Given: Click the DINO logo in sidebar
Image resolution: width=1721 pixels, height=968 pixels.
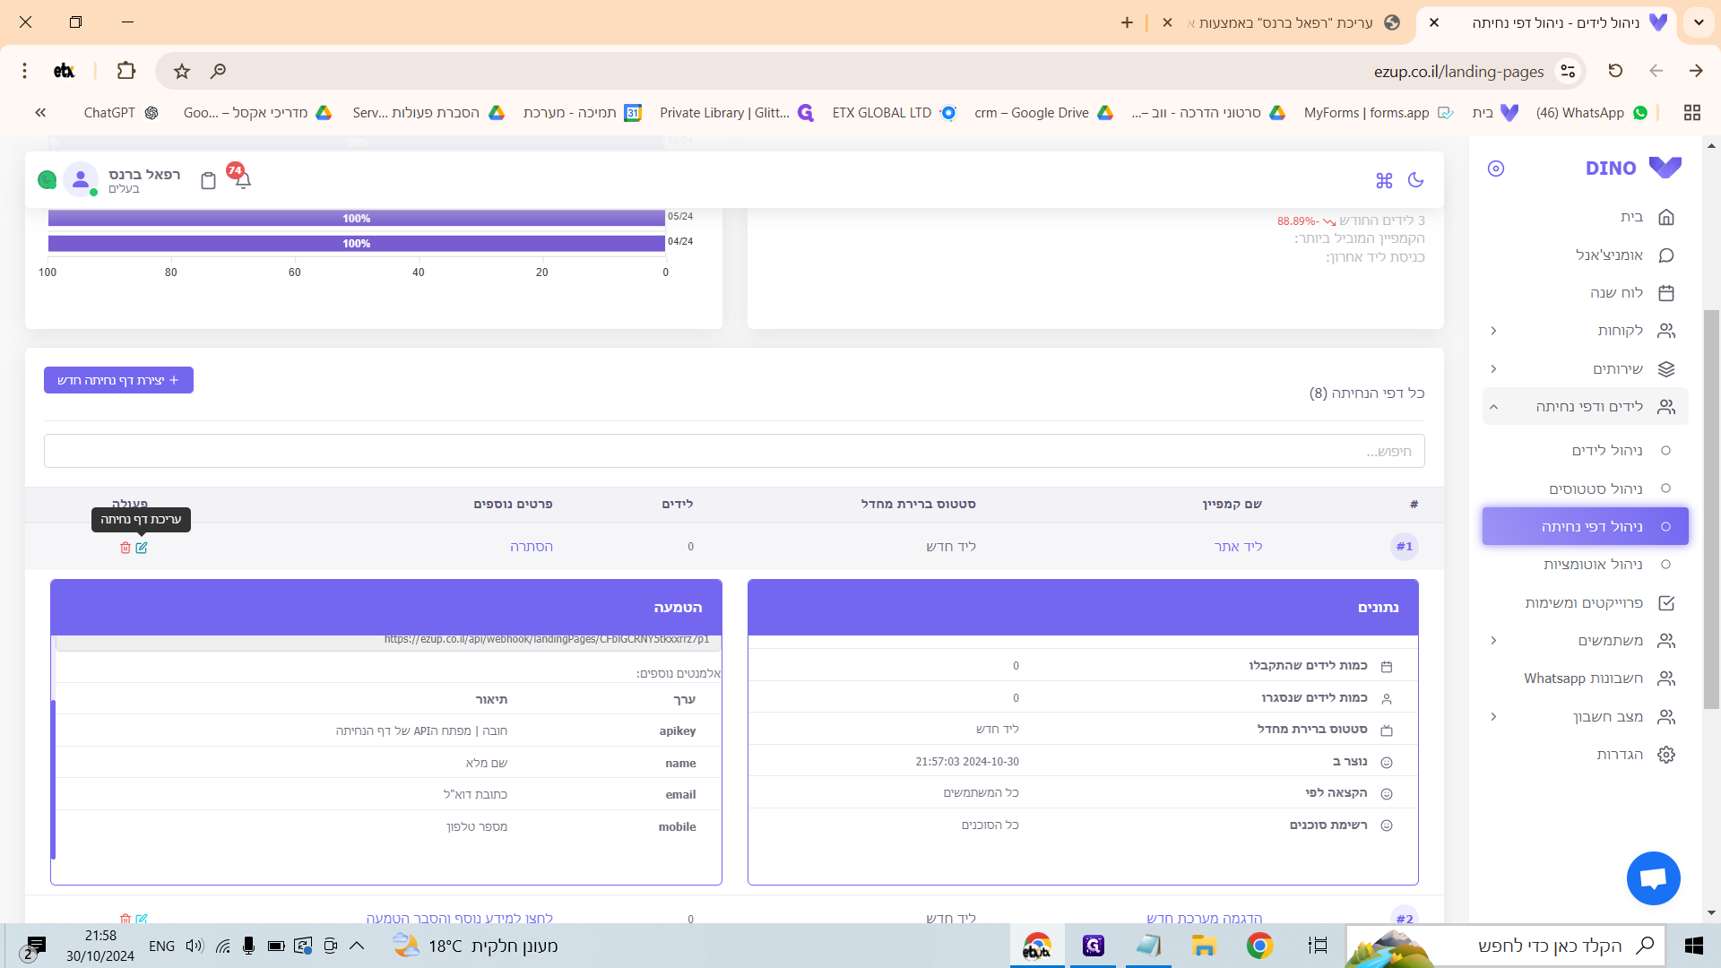Looking at the screenshot, I should point(1633,168).
